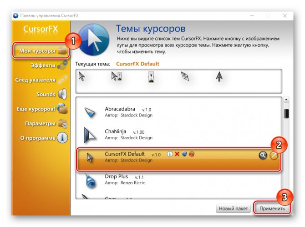Select the ChaNinja cursor theme icon
Viewport: 305px width, 227px height.
[90, 136]
